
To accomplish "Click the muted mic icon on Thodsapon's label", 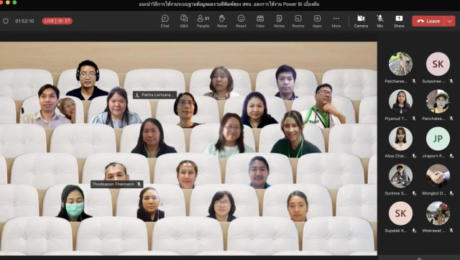I will (139, 184).
